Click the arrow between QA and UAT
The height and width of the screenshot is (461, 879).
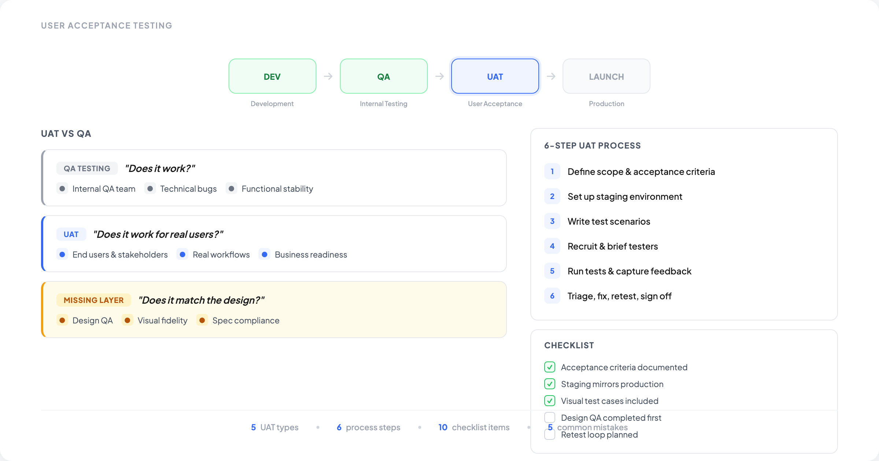pos(439,76)
